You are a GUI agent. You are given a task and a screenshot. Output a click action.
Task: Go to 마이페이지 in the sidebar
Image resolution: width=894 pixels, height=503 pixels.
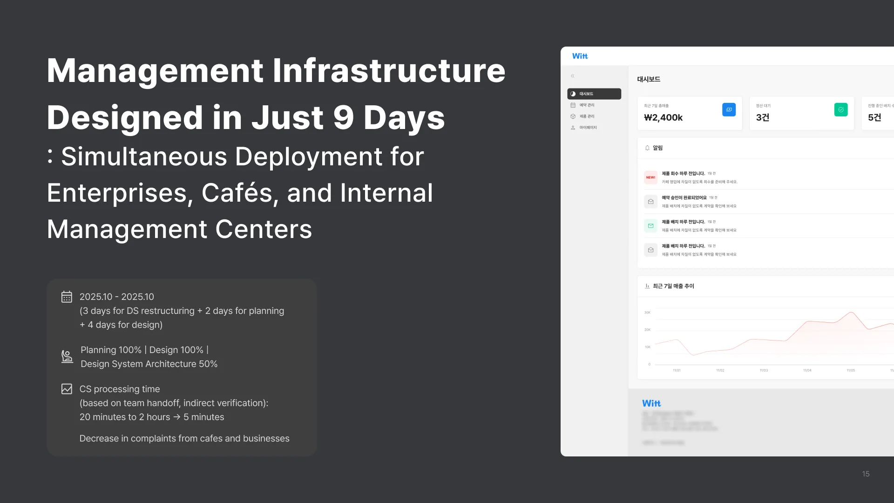point(588,128)
